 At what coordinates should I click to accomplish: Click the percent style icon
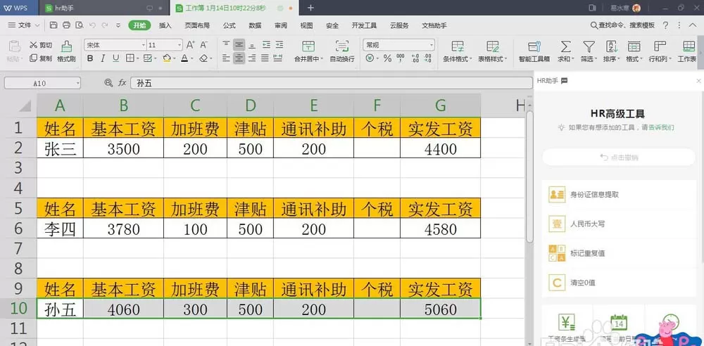tap(387, 58)
